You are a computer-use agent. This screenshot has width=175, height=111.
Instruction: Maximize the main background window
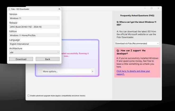click(151, 8)
